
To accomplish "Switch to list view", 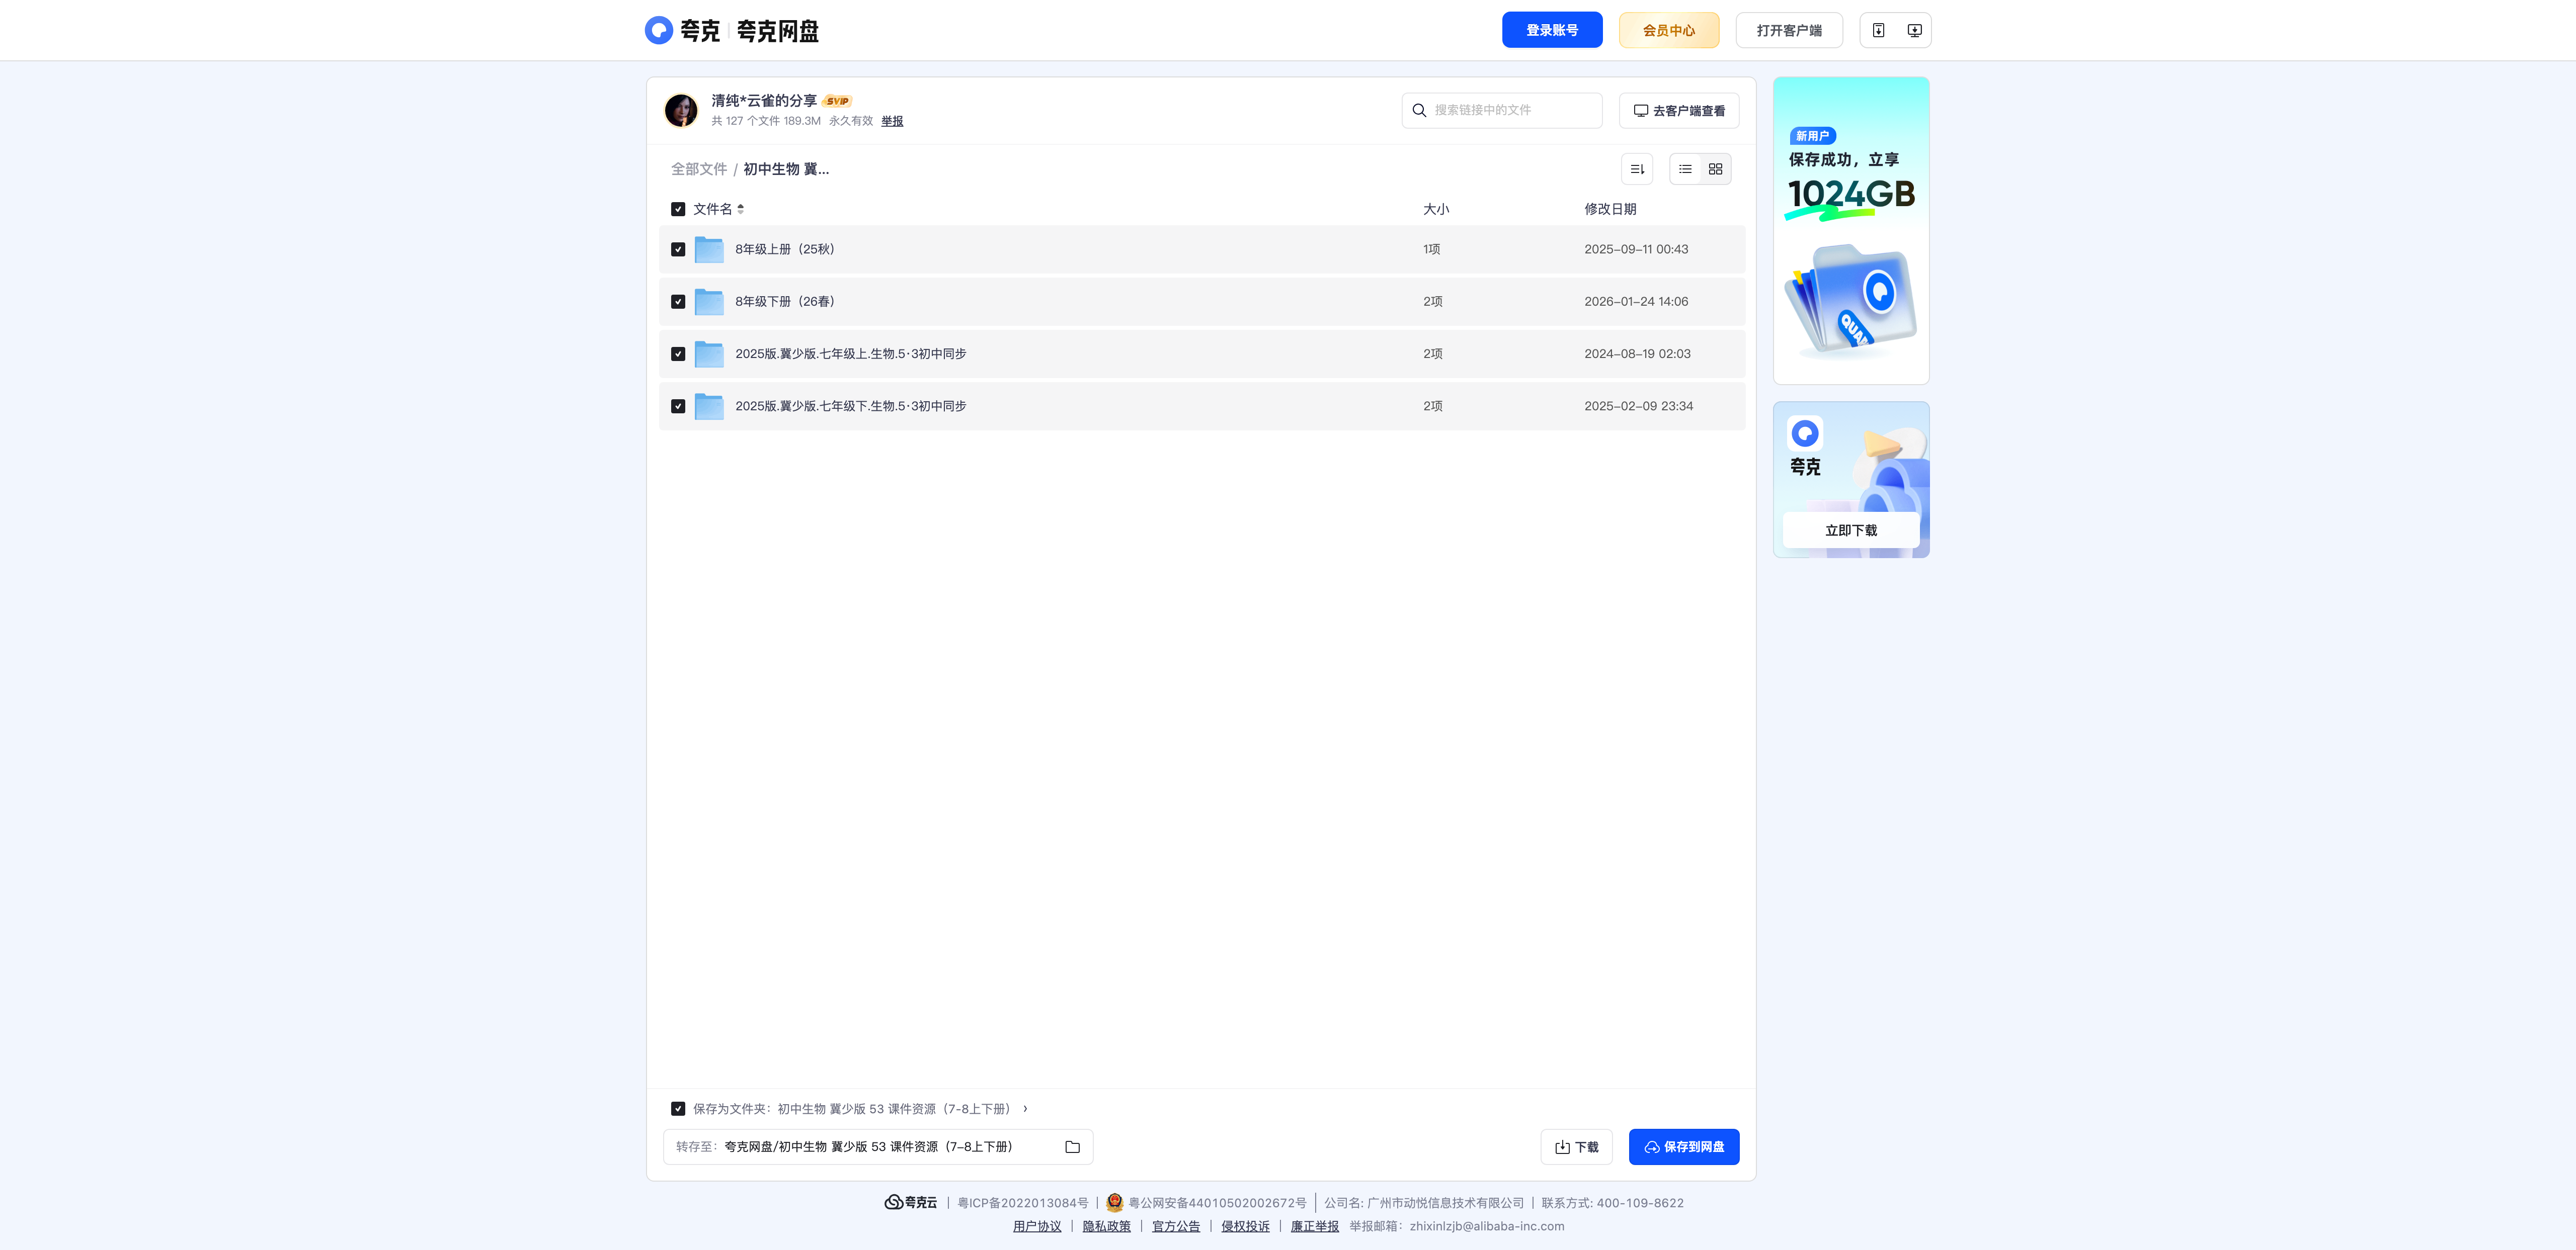I will coord(1685,169).
